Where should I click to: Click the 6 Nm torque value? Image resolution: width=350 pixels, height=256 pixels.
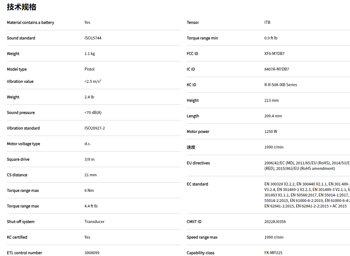89,191
